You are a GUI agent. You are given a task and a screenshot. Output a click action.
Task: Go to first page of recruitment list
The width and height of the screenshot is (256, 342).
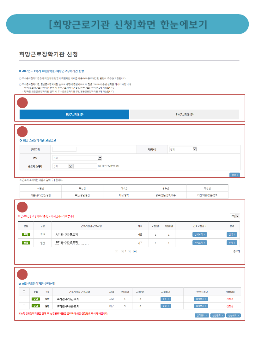click(x=116, y=251)
